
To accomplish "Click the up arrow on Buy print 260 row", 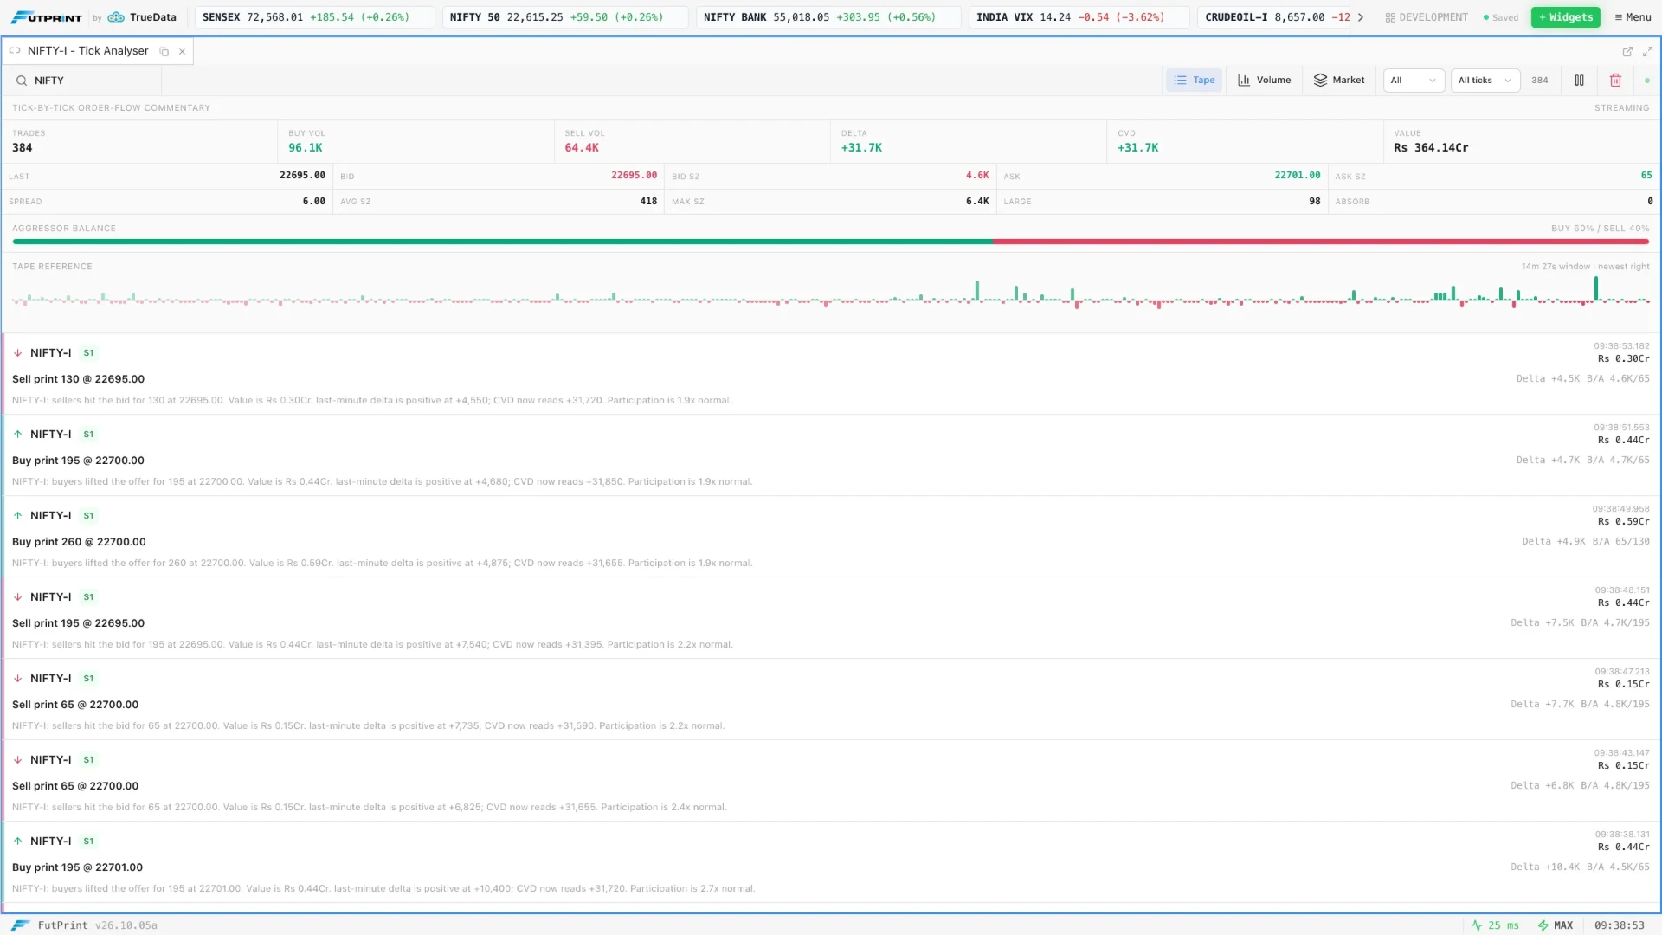I will 17,516.
